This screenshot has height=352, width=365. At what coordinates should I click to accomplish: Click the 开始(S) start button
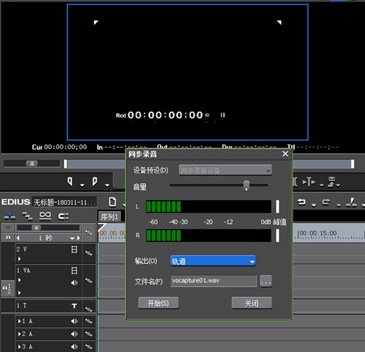158,303
